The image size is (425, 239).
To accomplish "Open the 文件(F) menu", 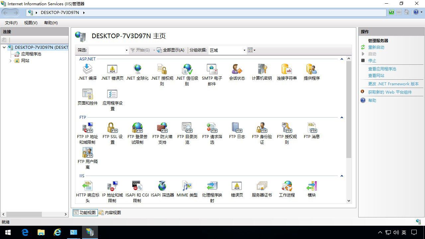I will point(11,23).
